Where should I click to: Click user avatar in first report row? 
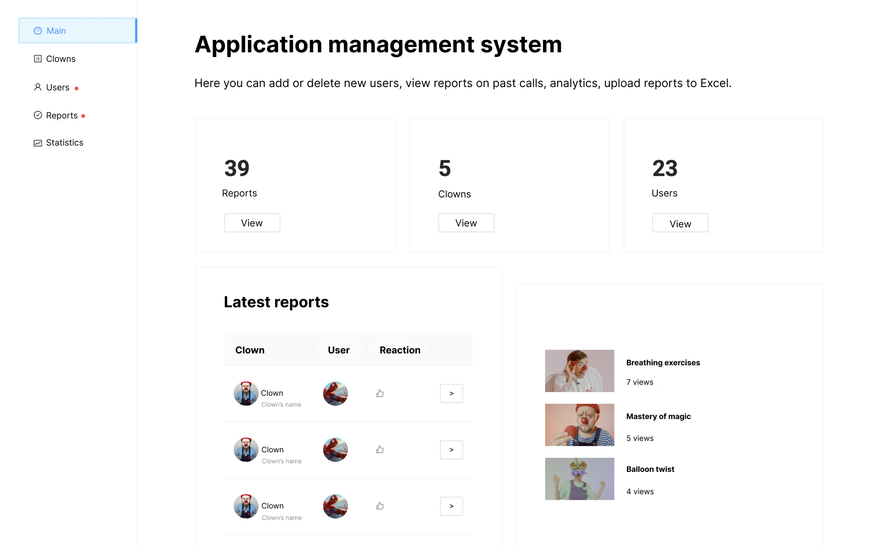click(x=336, y=394)
